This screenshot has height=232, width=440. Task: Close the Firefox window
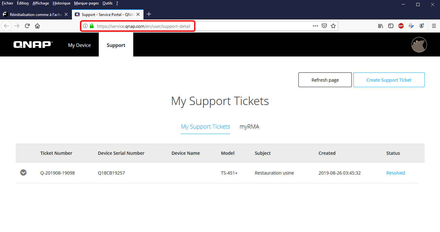point(433,4)
